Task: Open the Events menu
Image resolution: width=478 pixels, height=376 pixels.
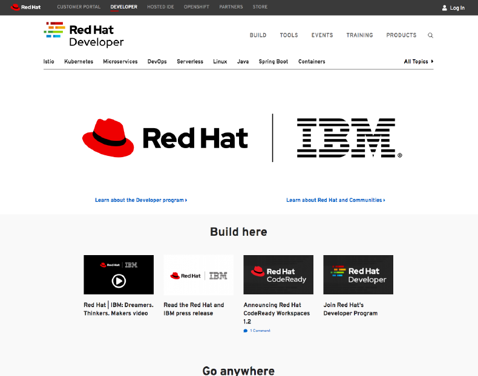Action: (322, 35)
